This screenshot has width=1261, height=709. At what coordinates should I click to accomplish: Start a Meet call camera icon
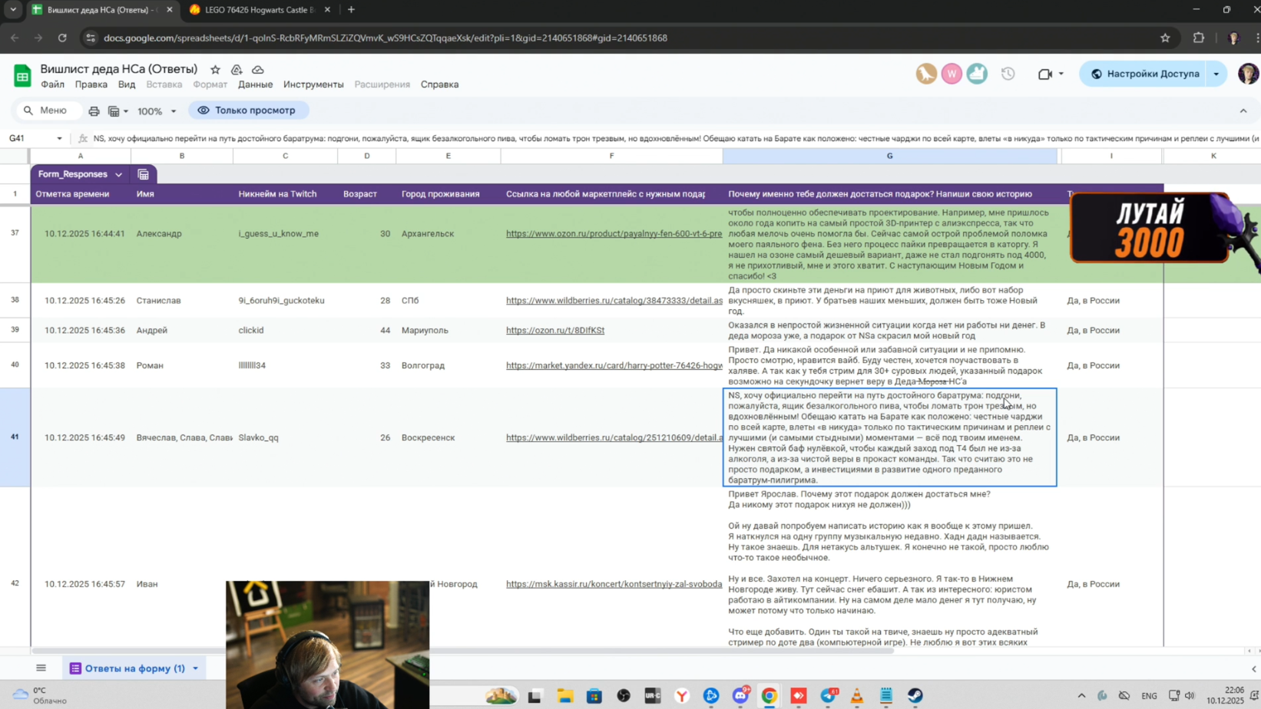(1044, 74)
